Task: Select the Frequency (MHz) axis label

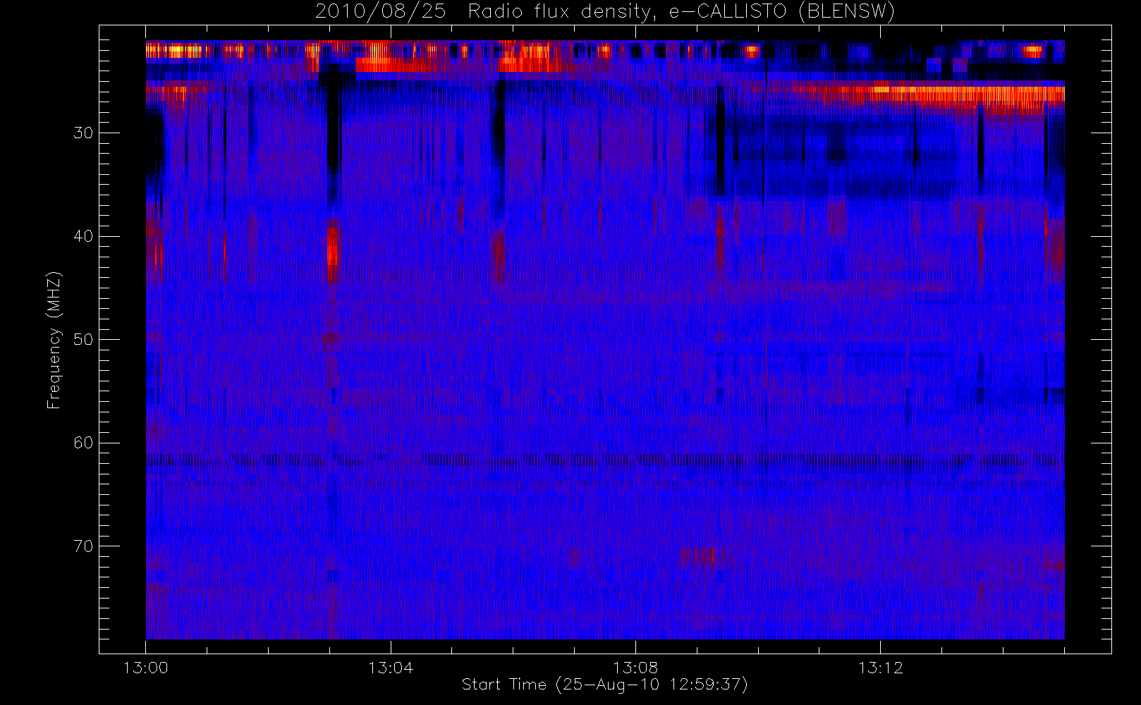Action: click(x=54, y=341)
